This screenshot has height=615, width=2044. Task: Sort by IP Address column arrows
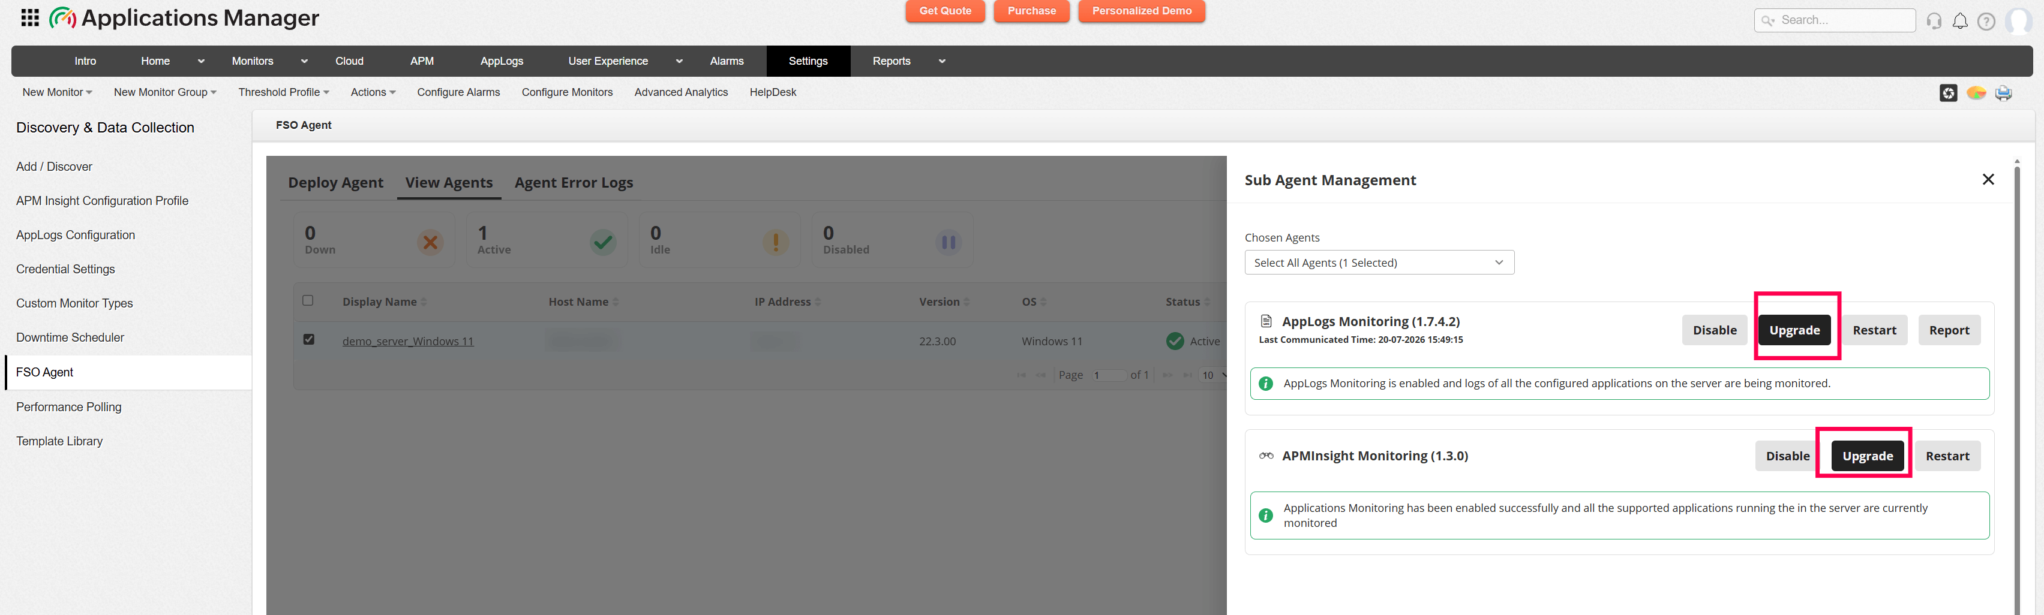tap(818, 302)
